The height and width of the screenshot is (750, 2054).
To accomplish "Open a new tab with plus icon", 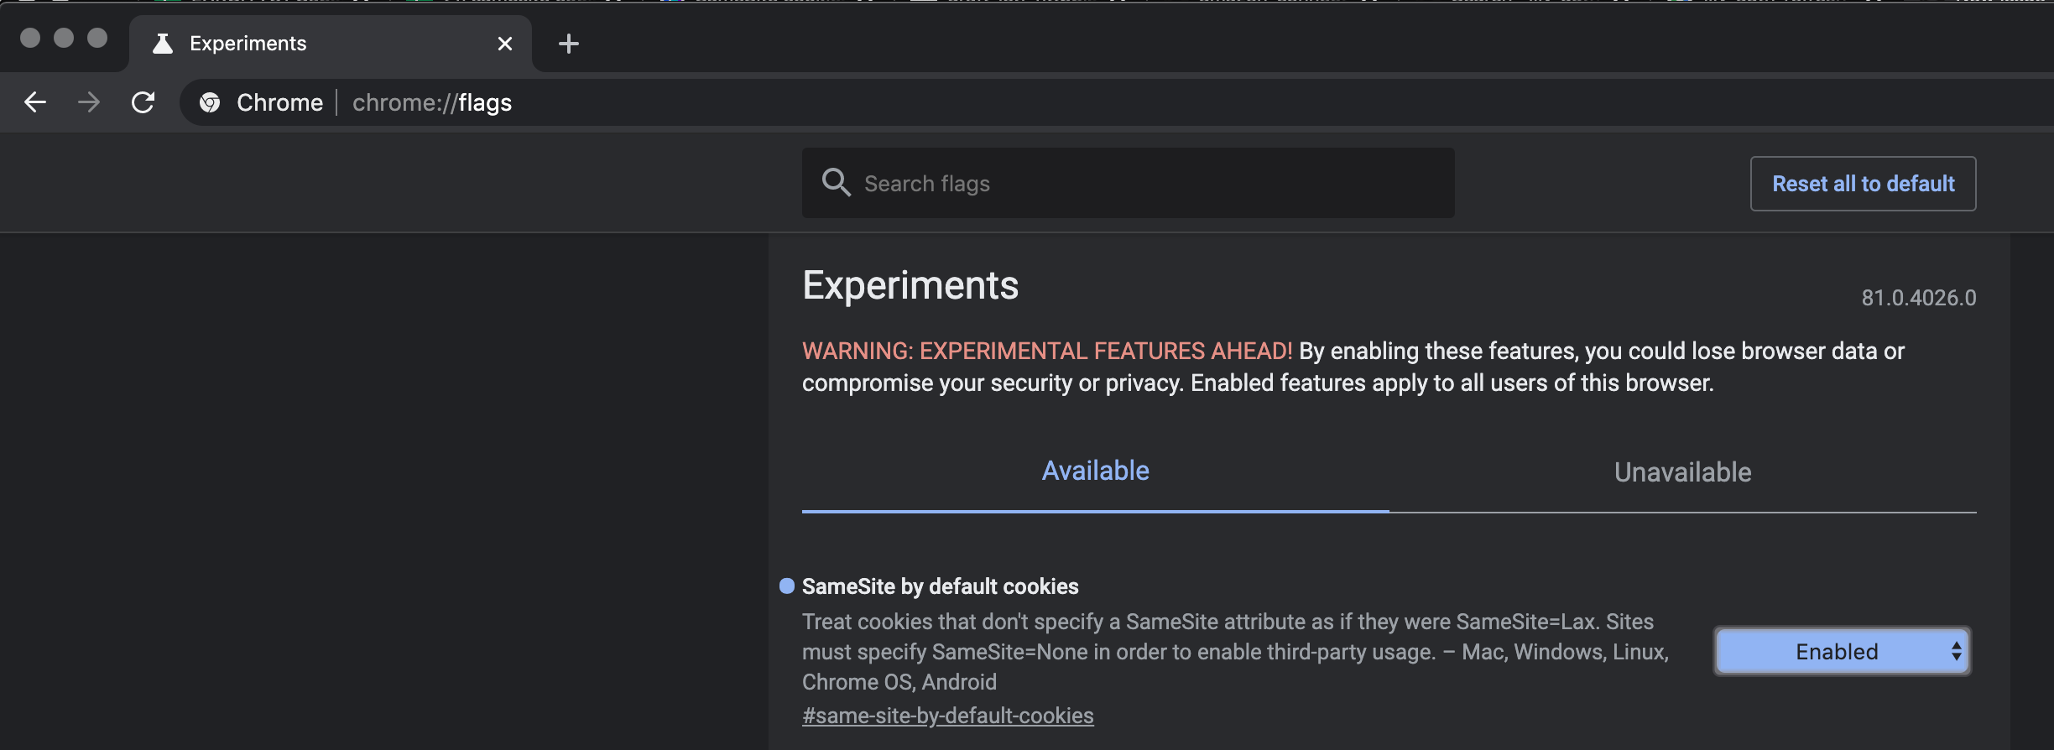I will point(569,44).
